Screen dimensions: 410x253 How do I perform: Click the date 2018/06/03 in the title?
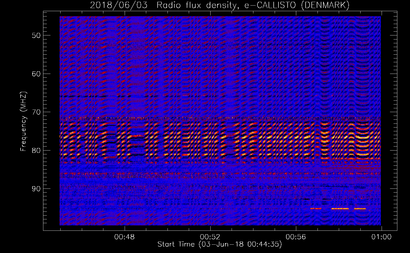[x=119, y=5]
